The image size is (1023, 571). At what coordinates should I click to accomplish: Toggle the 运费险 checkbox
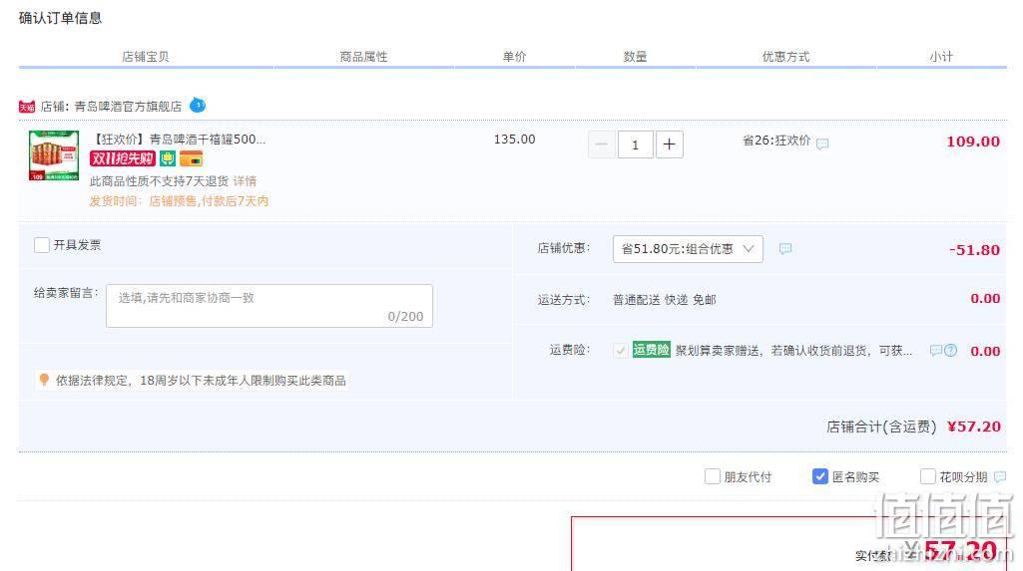point(621,351)
